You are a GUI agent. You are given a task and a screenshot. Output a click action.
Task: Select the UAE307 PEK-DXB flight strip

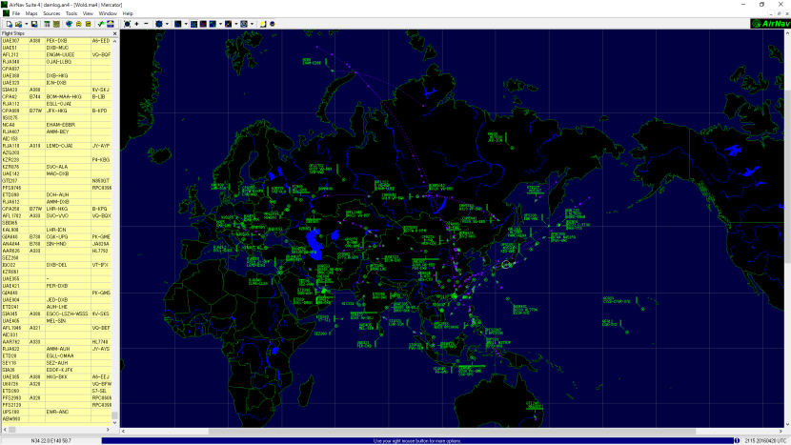[x=57, y=41]
